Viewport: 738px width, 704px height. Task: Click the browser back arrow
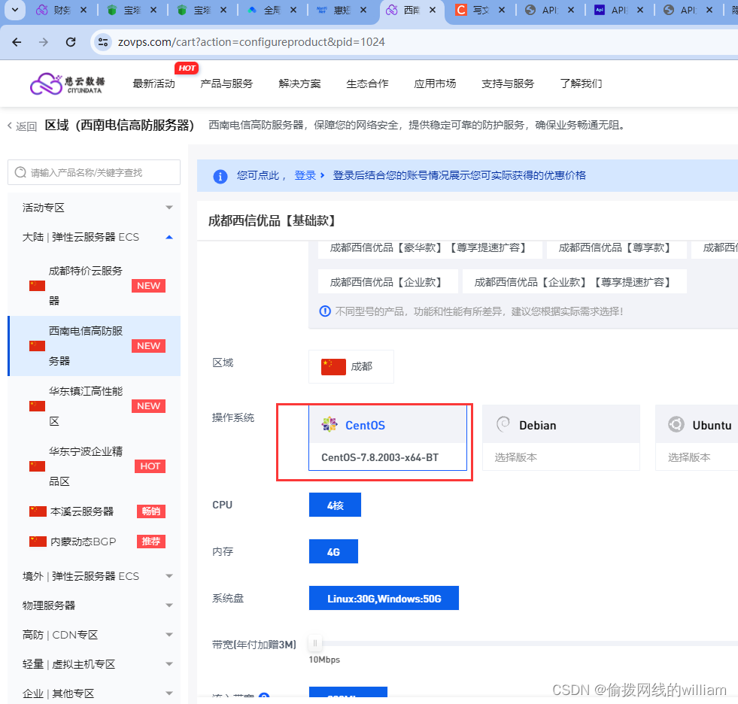[x=17, y=42]
